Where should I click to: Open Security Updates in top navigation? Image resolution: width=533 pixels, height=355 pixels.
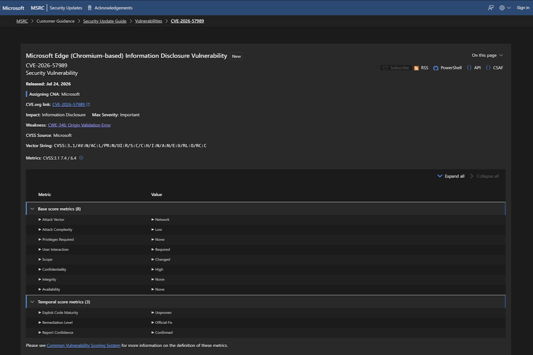pos(66,8)
